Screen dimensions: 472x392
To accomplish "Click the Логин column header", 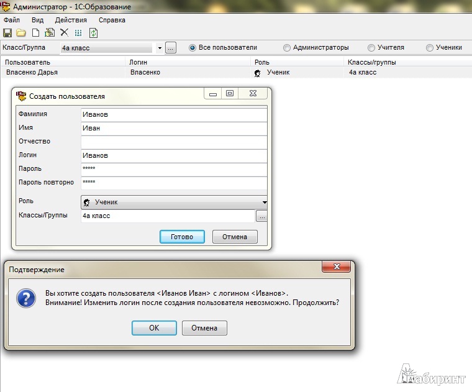I will (x=188, y=62).
